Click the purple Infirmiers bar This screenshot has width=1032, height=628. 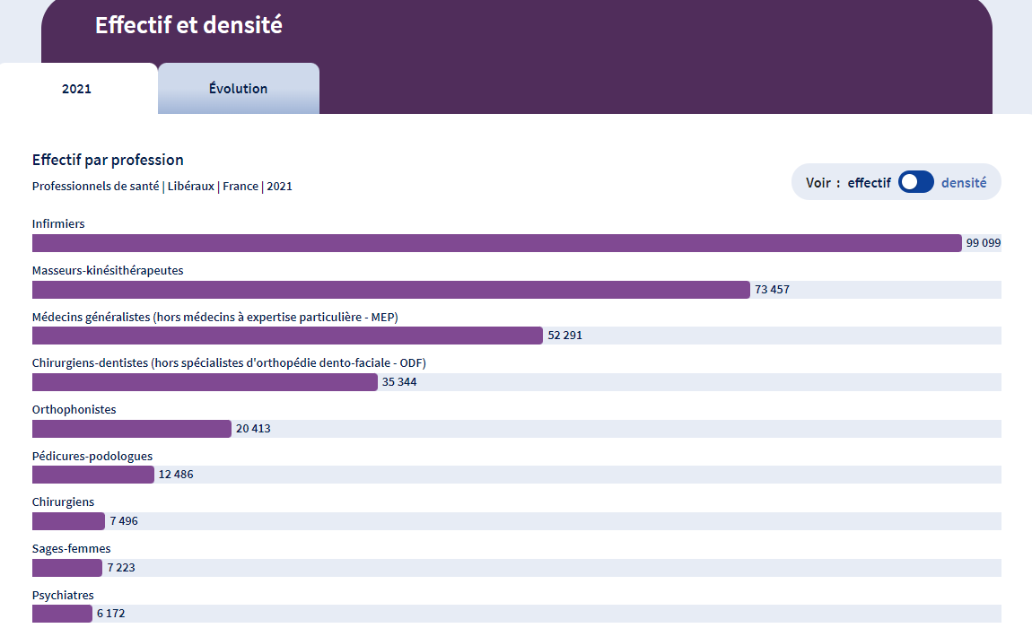(x=496, y=243)
